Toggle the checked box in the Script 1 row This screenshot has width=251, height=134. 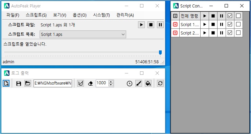pyautogui.click(x=230, y=24)
